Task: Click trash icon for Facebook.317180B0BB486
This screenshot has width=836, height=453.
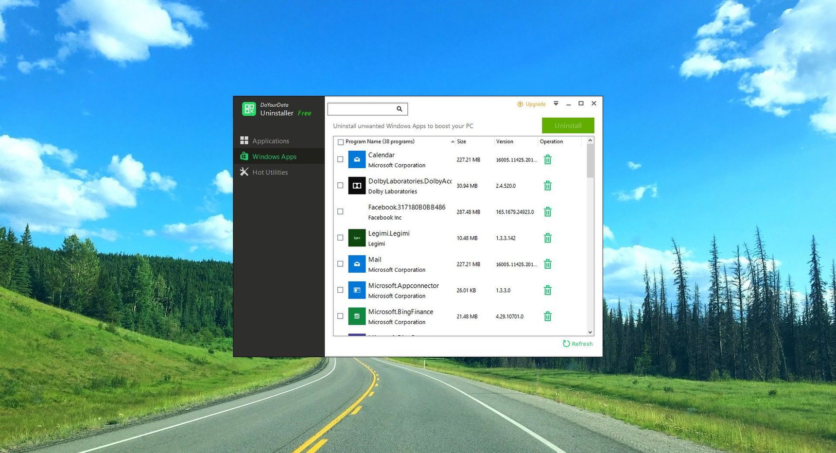Action: [x=547, y=212]
